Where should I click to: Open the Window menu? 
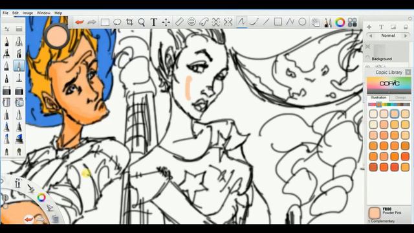[43, 13]
